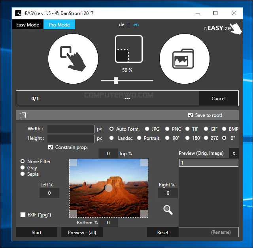Select GIF format radio button
This screenshot has width=253, height=248.
pos(206,129)
